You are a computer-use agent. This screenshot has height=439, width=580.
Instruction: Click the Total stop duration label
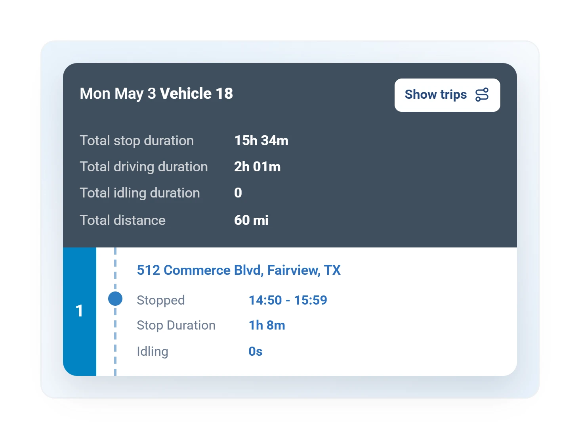tap(137, 140)
